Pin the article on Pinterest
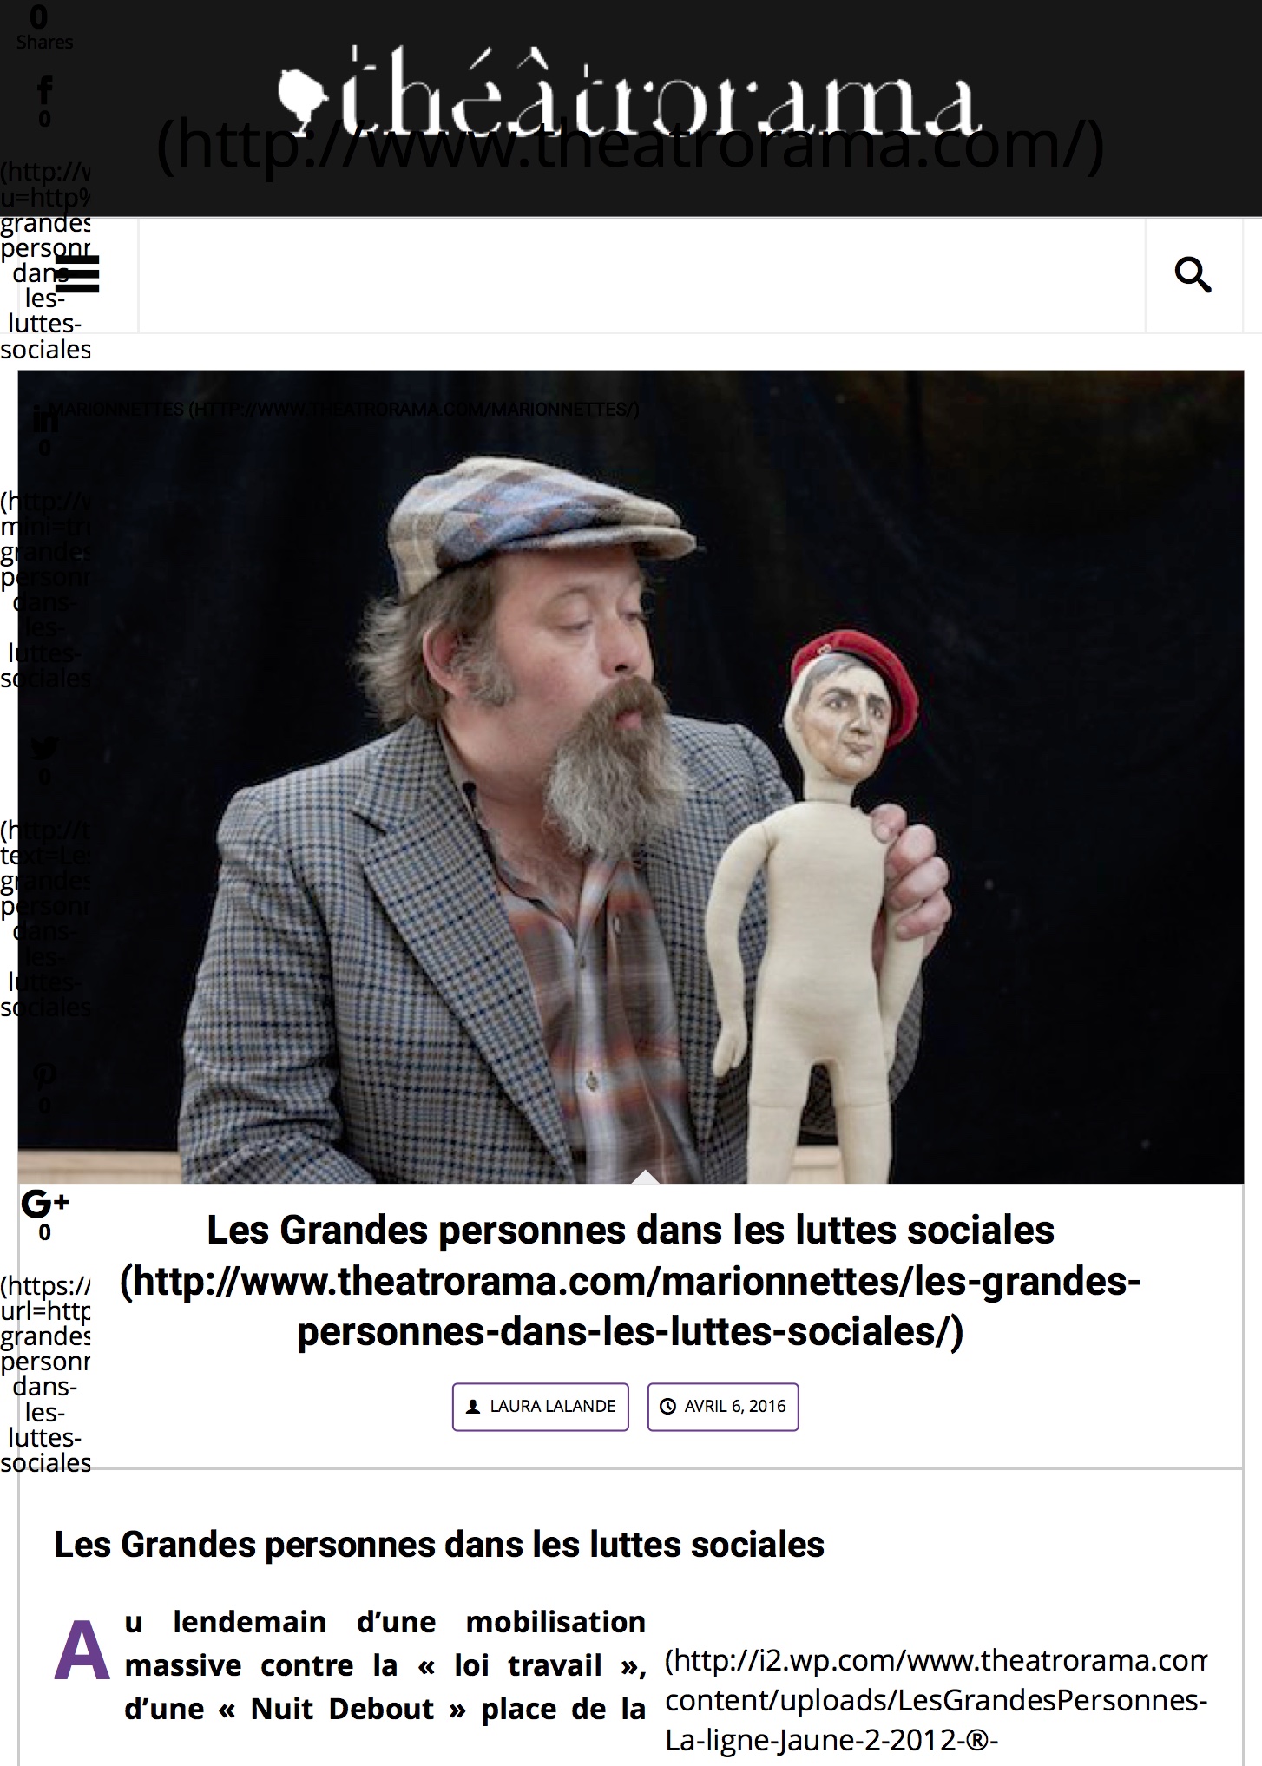1262x1766 pixels. pos(45,1077)
